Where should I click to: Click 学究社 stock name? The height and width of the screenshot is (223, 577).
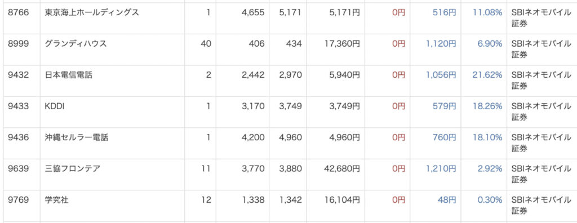tap(56, 200)
